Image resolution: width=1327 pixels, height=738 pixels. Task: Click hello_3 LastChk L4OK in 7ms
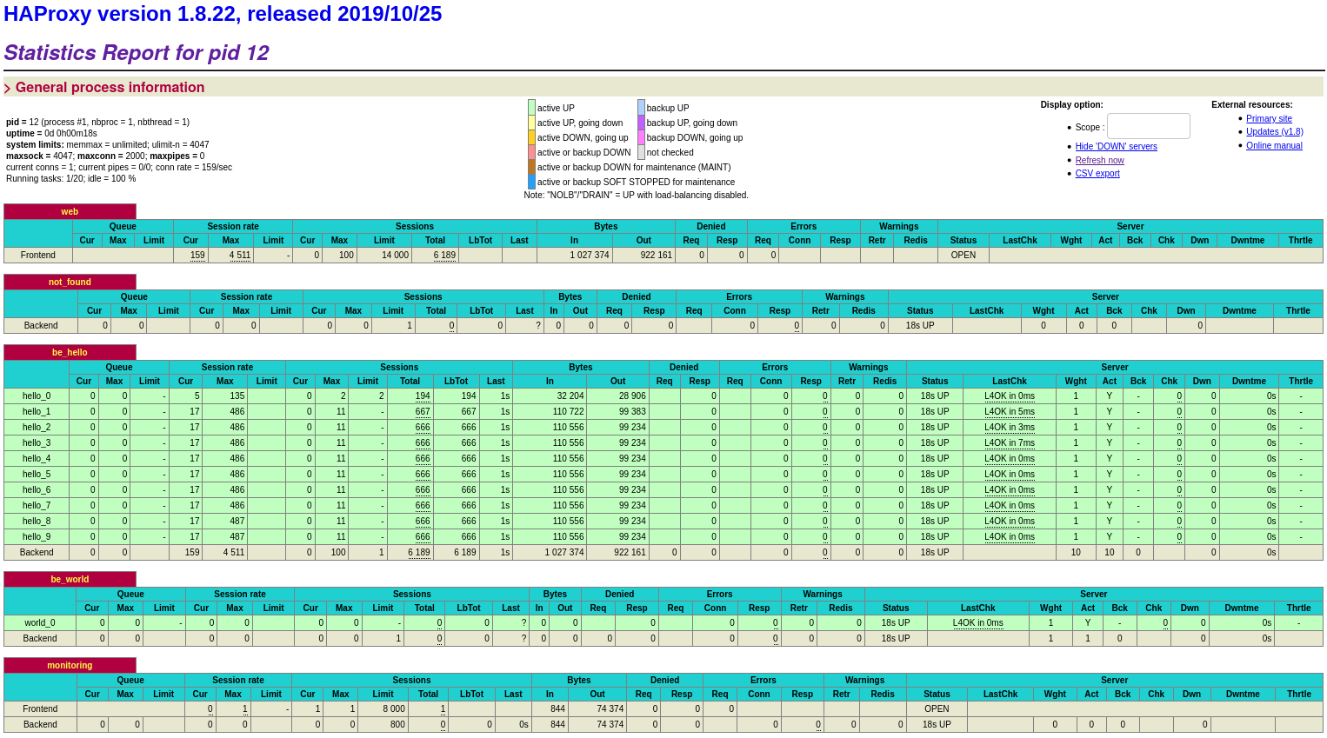point(1010,442)
